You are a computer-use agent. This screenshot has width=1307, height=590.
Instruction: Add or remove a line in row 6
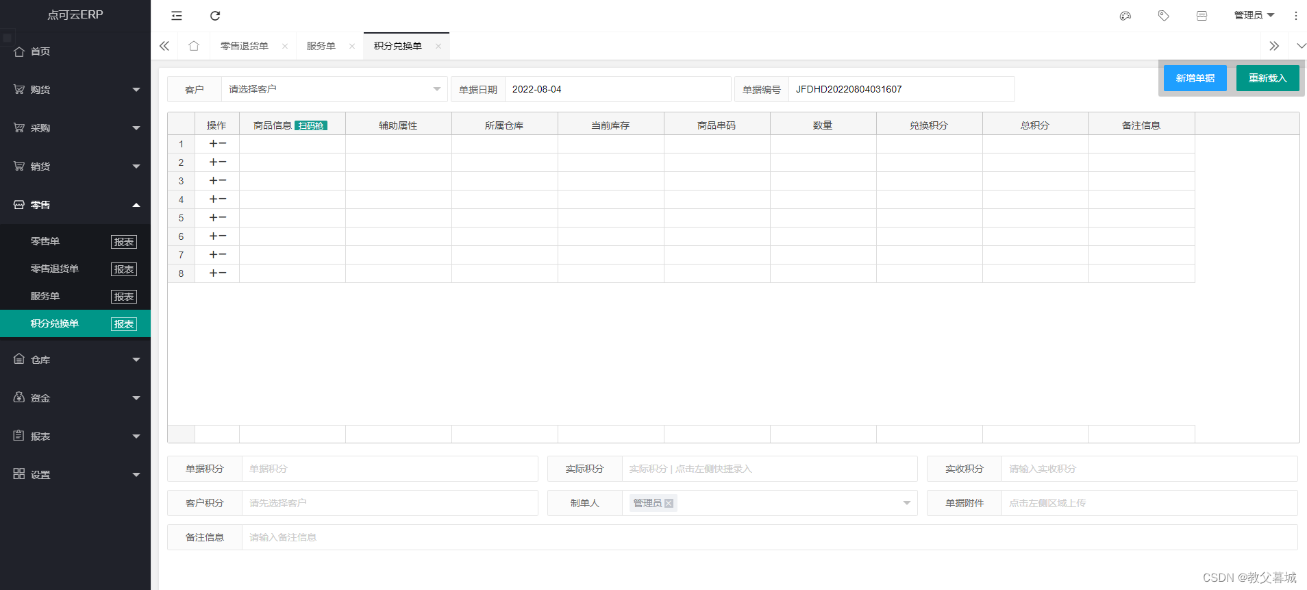click(218, 236)
